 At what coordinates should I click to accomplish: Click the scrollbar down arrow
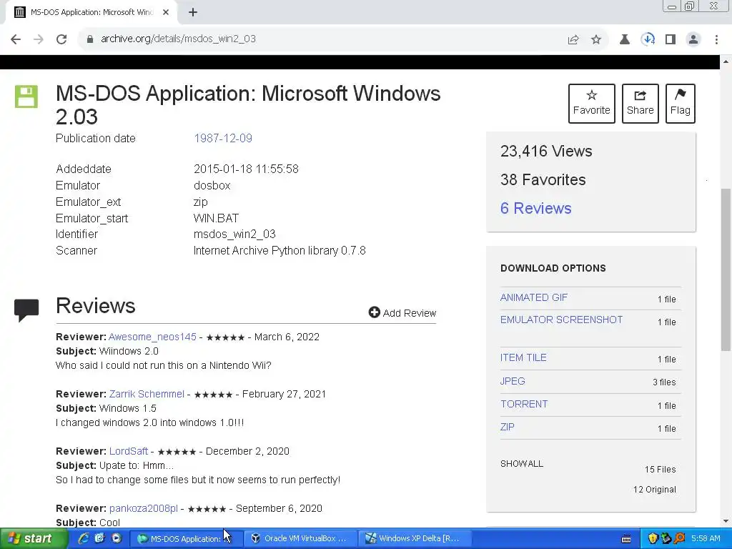726,521
